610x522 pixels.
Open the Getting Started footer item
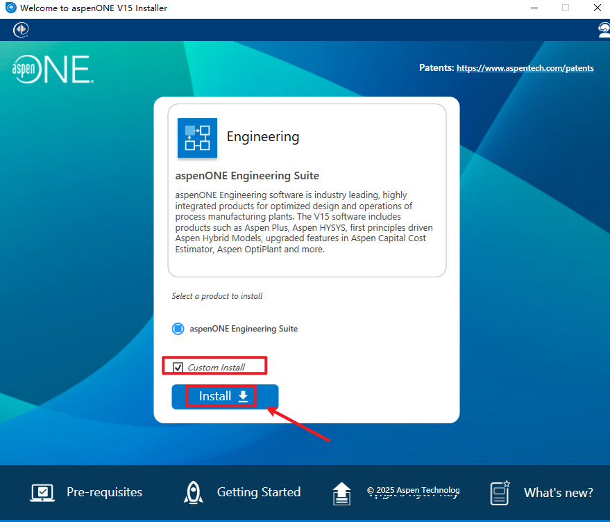(x=258, y=493)
